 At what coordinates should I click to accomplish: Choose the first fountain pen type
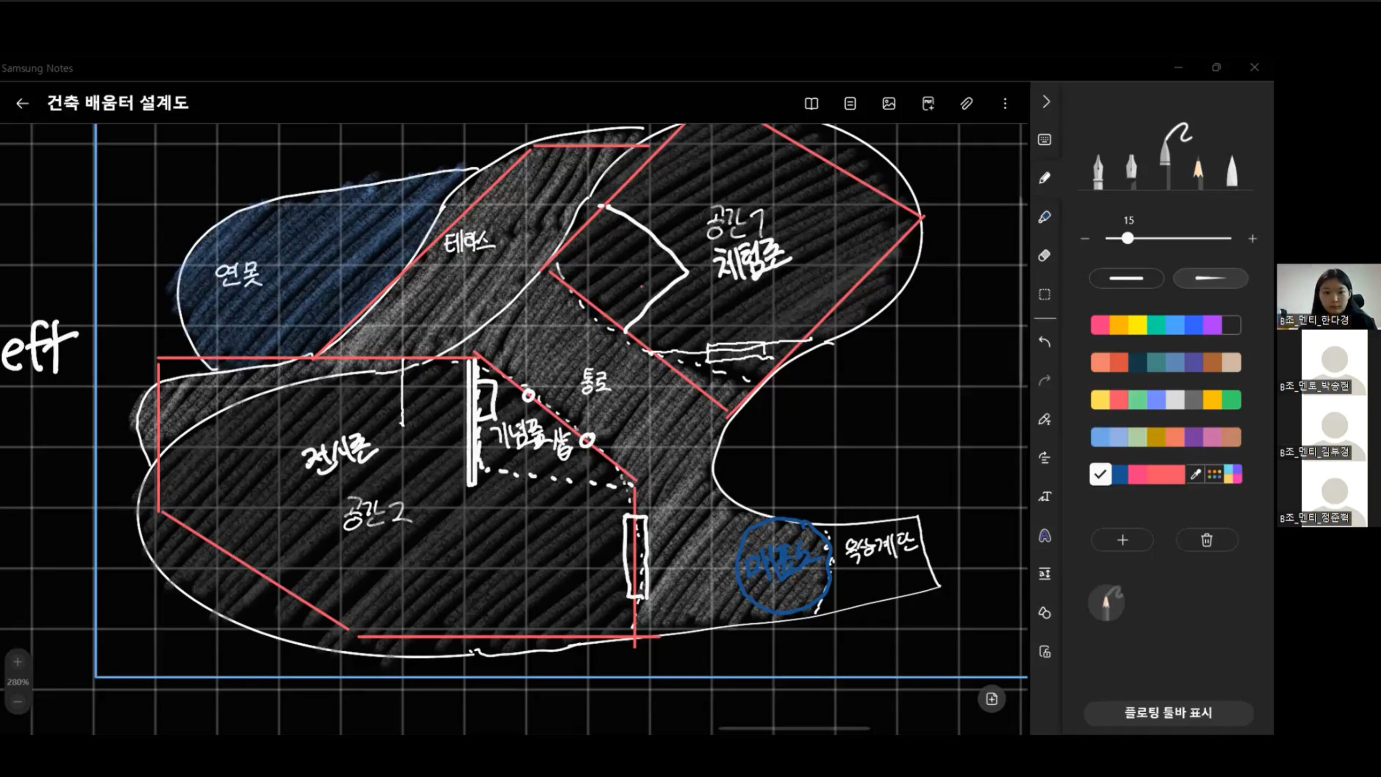point(1098,172)
